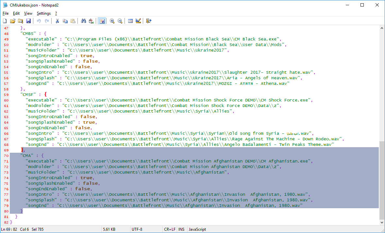Click the red closing brace on line 69
Viewport: 385px width, 233px height.
22,150
